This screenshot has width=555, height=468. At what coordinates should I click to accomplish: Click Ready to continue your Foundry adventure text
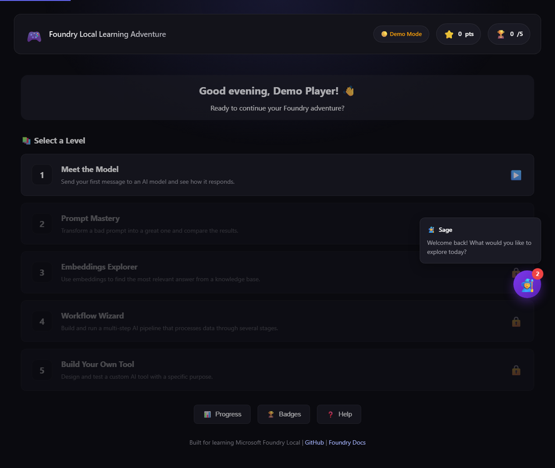click(277, 108)
